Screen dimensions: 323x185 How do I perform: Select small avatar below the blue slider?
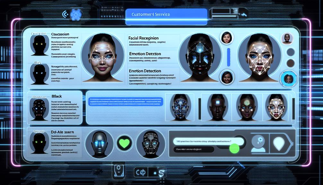tap(227, 77)
